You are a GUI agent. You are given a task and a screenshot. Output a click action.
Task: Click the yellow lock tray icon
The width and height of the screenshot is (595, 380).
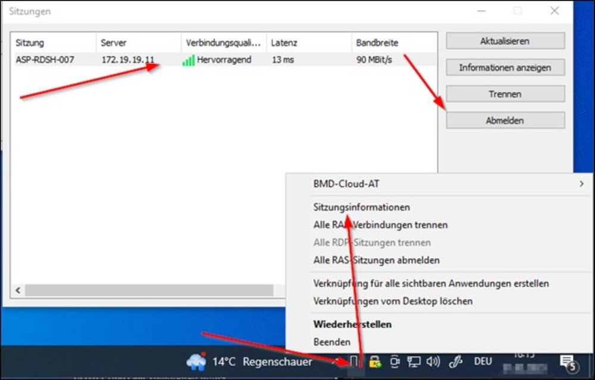(375, 362)
